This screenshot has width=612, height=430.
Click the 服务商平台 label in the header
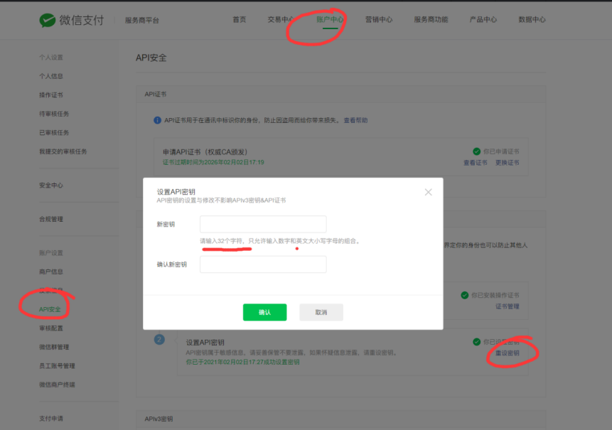[x=142, y=21]
